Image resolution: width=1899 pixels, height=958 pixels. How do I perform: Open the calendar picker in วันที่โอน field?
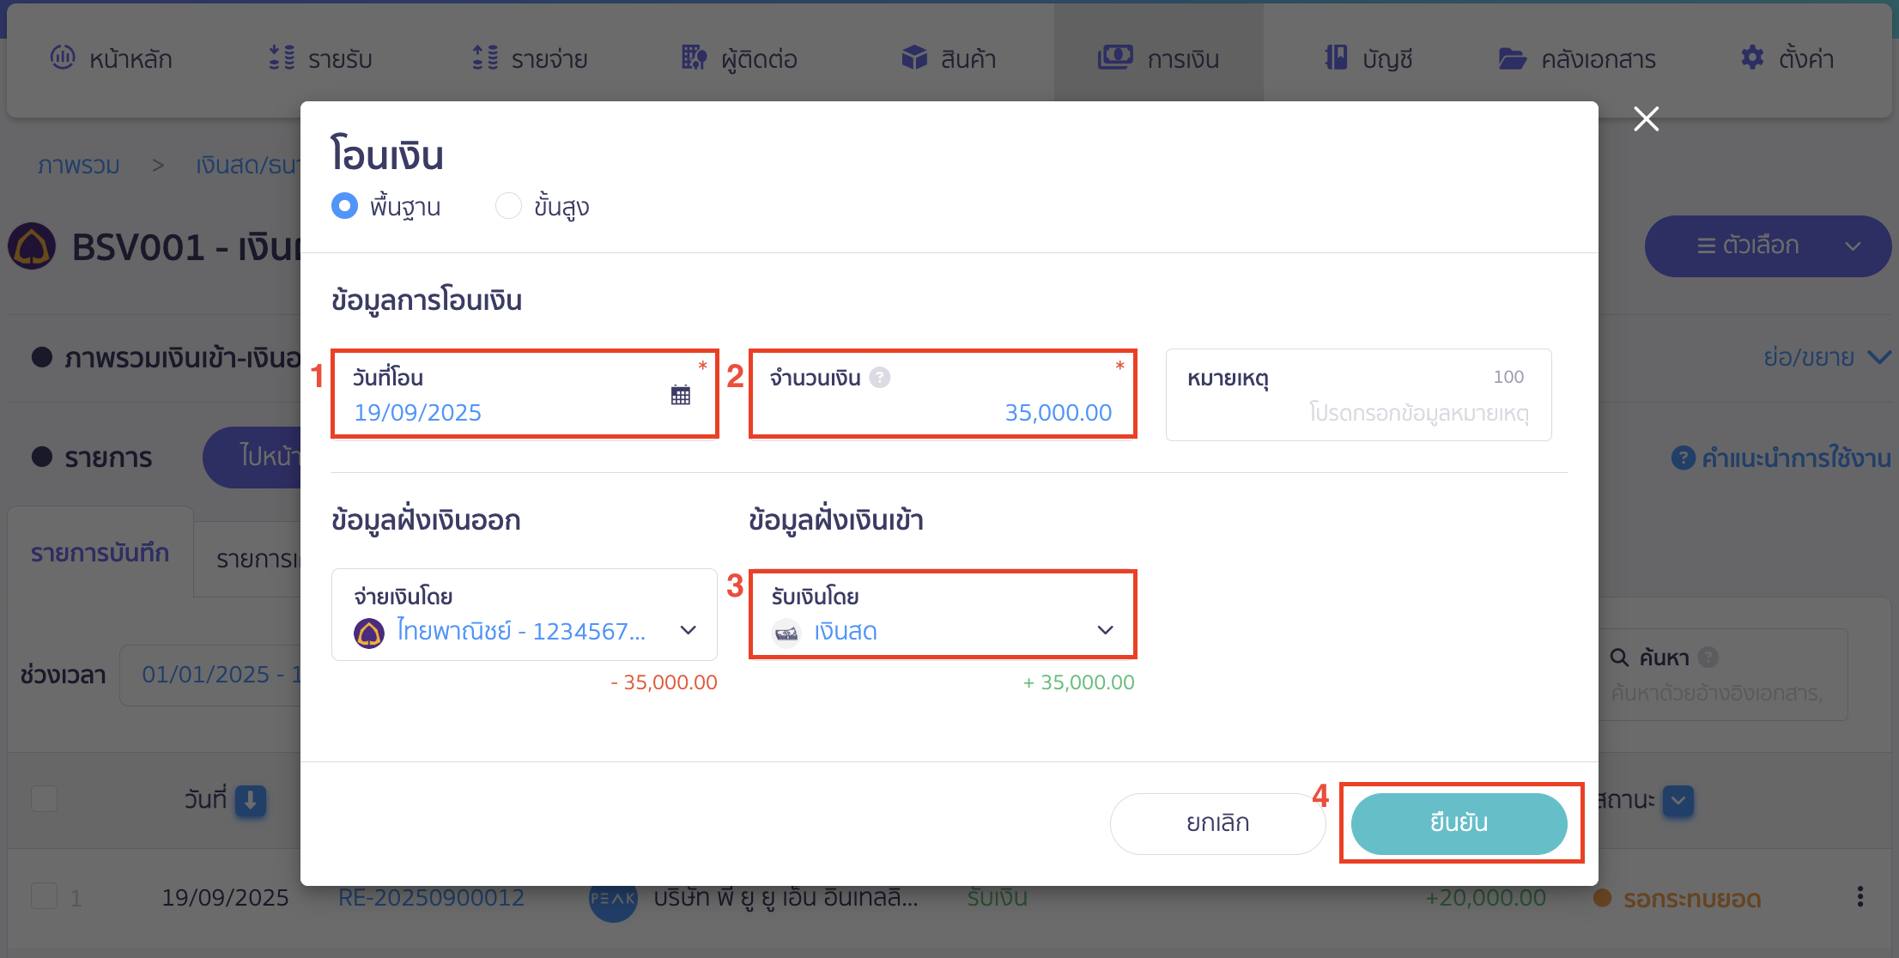[x=680, y=395]
